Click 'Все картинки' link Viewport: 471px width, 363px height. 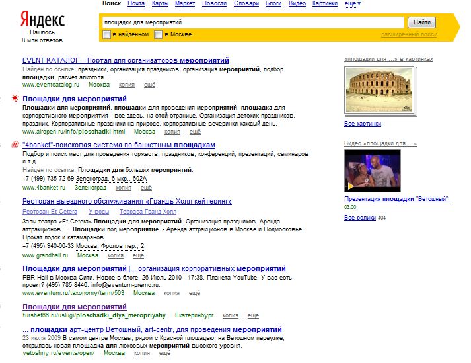[363, 124]
